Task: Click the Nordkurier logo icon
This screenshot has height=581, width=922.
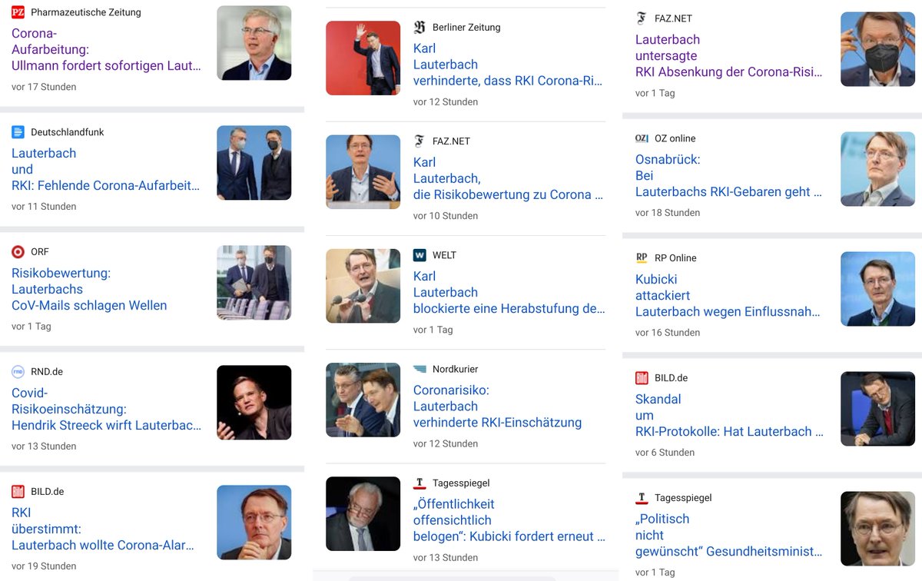Action: coord(420,369)
